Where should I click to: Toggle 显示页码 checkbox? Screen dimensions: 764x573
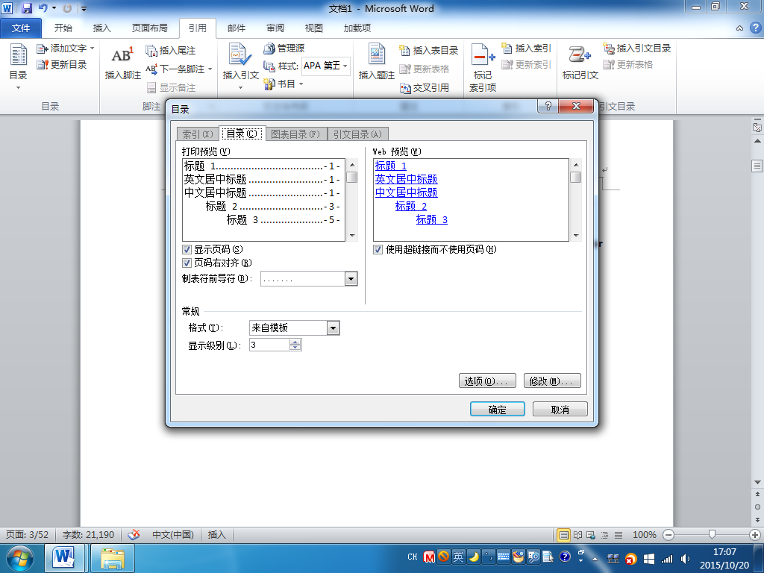[187, 250]
